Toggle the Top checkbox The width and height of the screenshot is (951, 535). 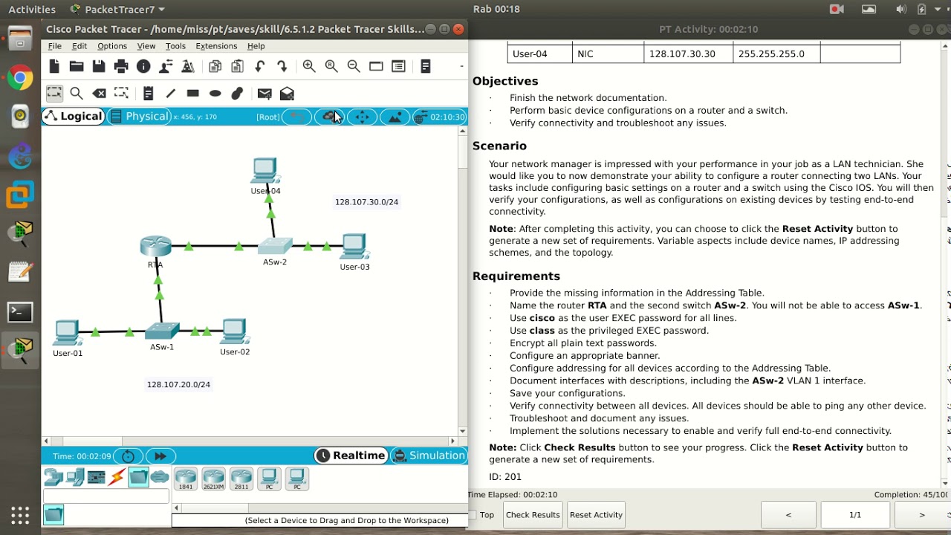coord(472,515)
